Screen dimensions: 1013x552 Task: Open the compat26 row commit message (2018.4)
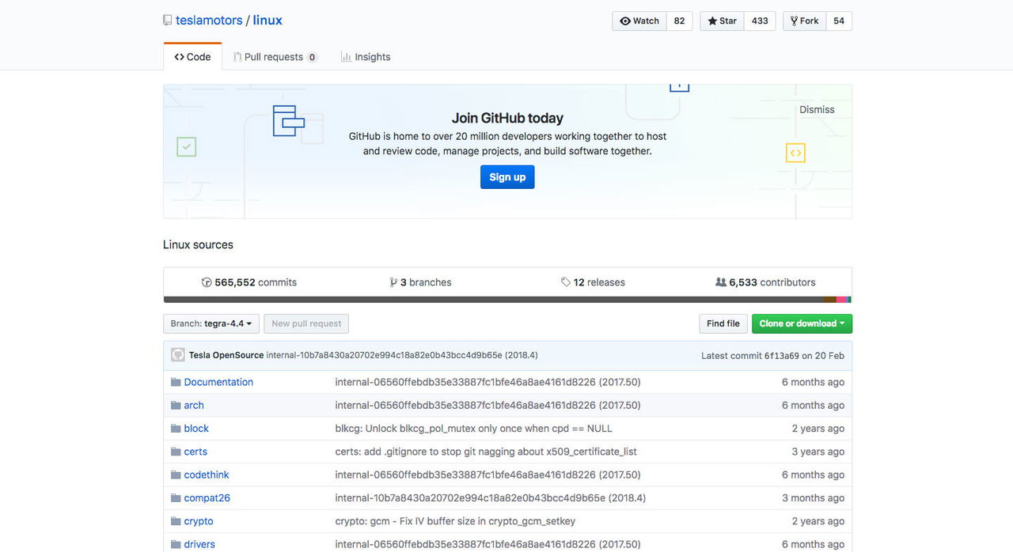(491, 498)
